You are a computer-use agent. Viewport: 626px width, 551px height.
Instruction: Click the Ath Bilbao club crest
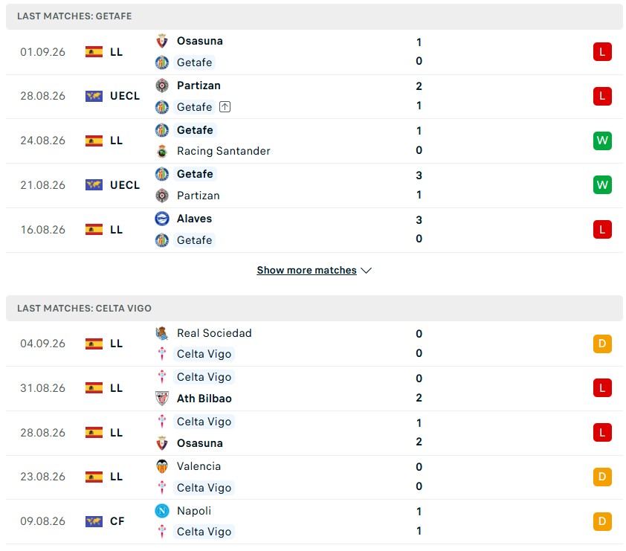click(x=161, y=398)
